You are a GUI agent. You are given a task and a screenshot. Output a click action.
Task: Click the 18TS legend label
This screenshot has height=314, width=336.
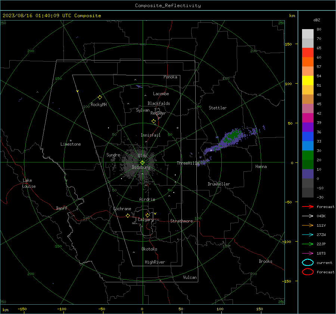pos(321,254)
